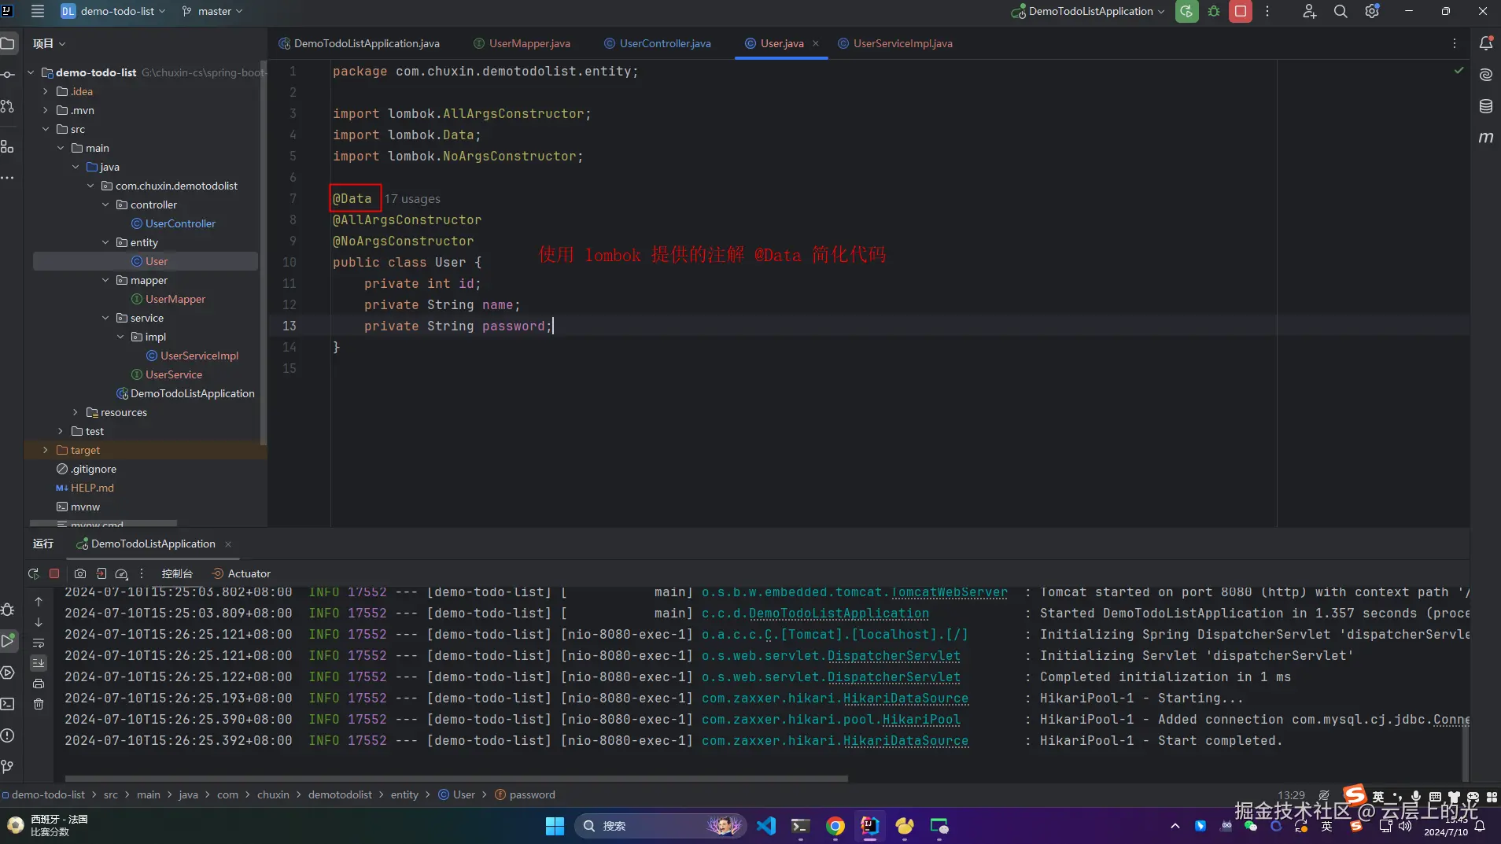
Task: Open the Windows Start menu
Action: coord(555,826)
